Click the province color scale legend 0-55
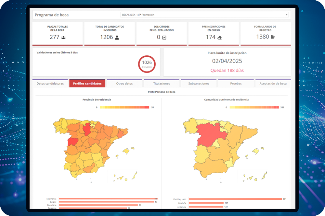325x216 pixels. [124, 108]
